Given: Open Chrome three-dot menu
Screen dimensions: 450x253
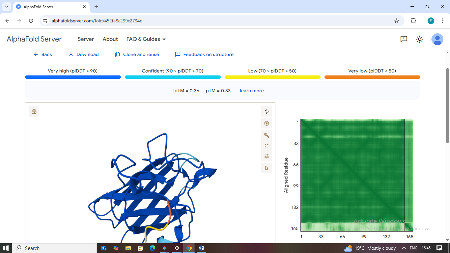Looking at the screenshot, I should (443, 21).
